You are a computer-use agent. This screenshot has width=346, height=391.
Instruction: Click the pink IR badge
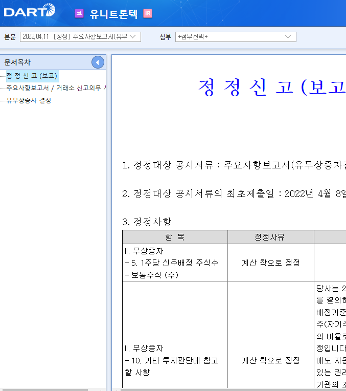click(148, 13)
